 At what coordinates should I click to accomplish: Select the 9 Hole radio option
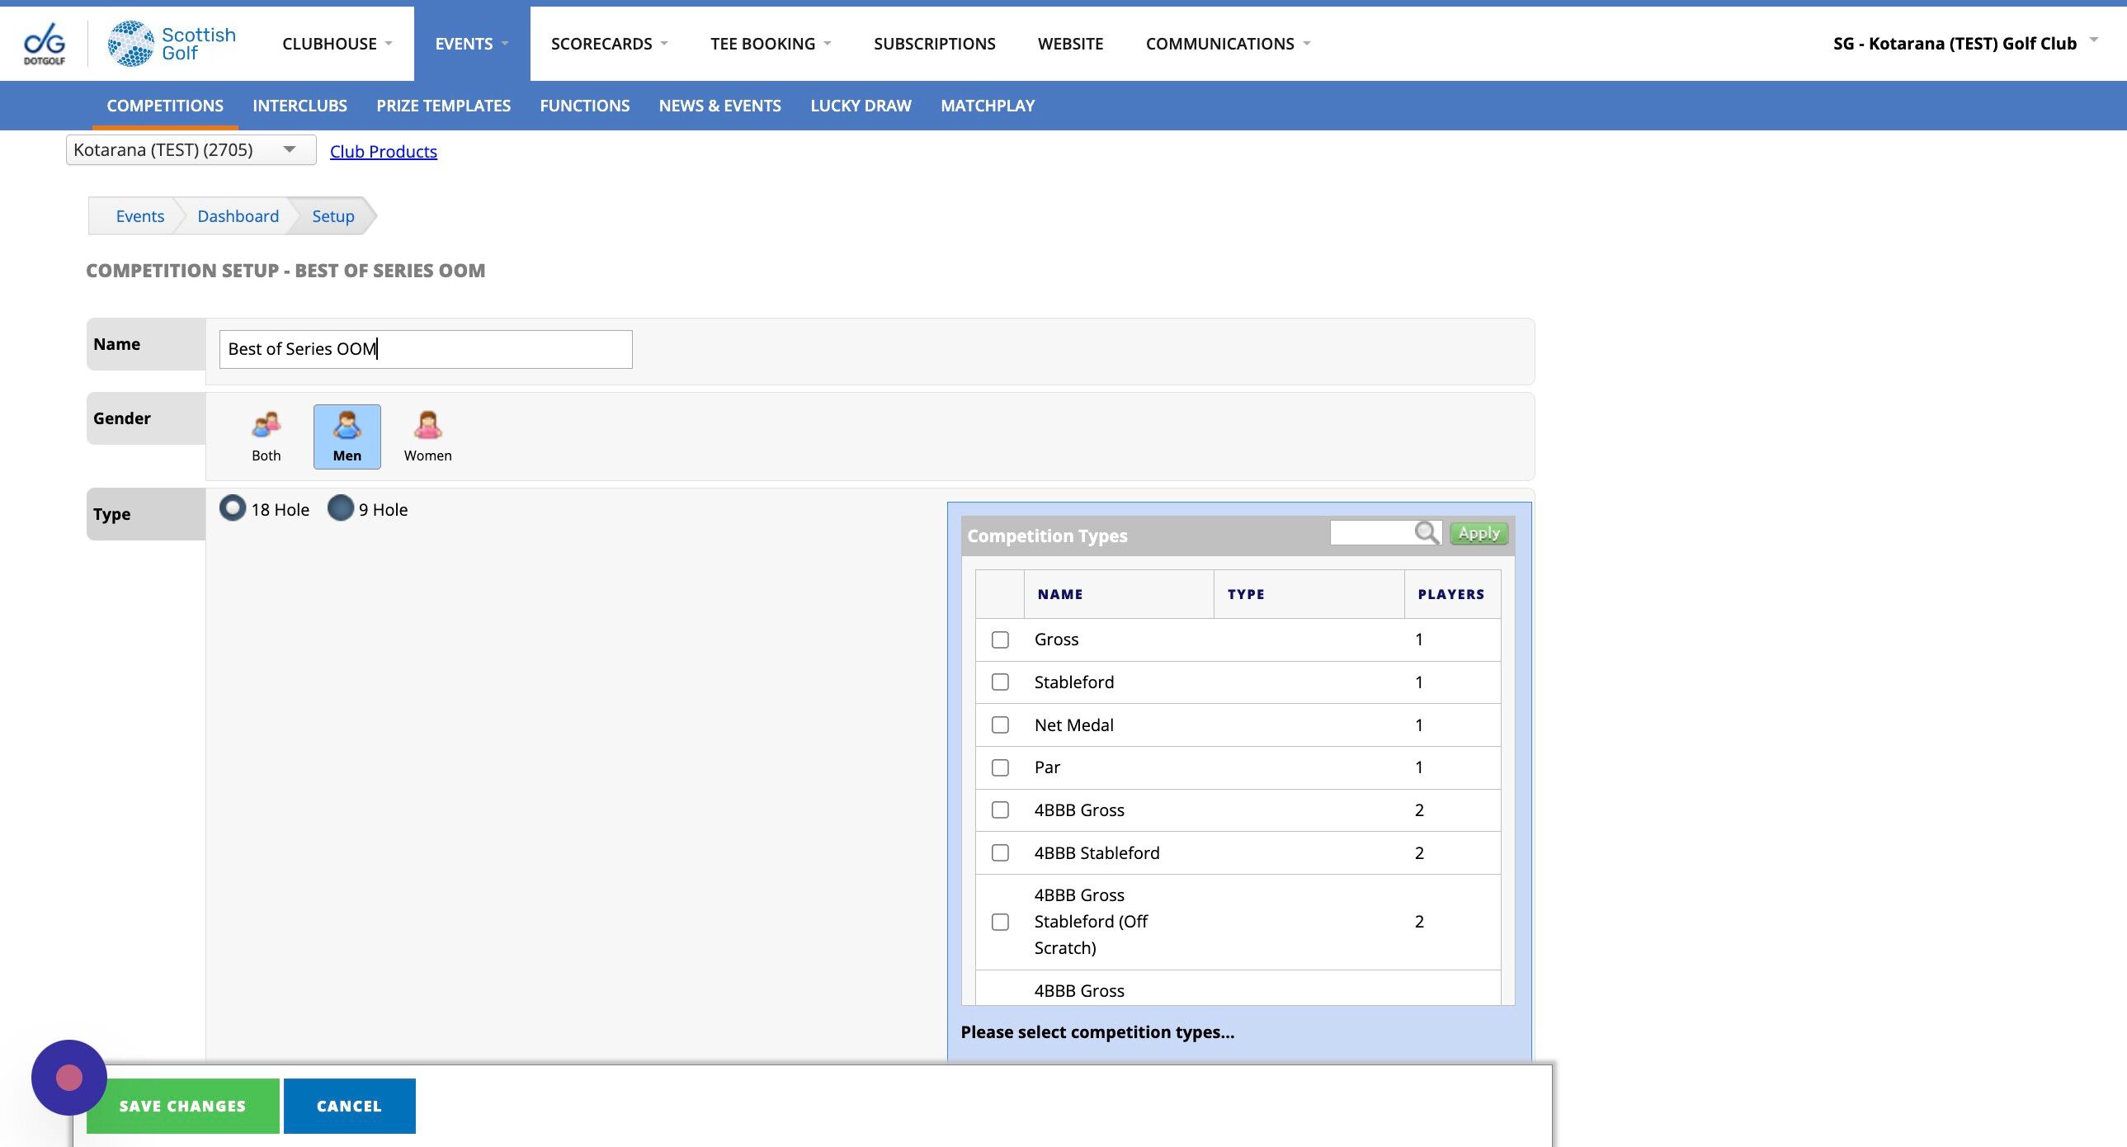click(340, 507)
